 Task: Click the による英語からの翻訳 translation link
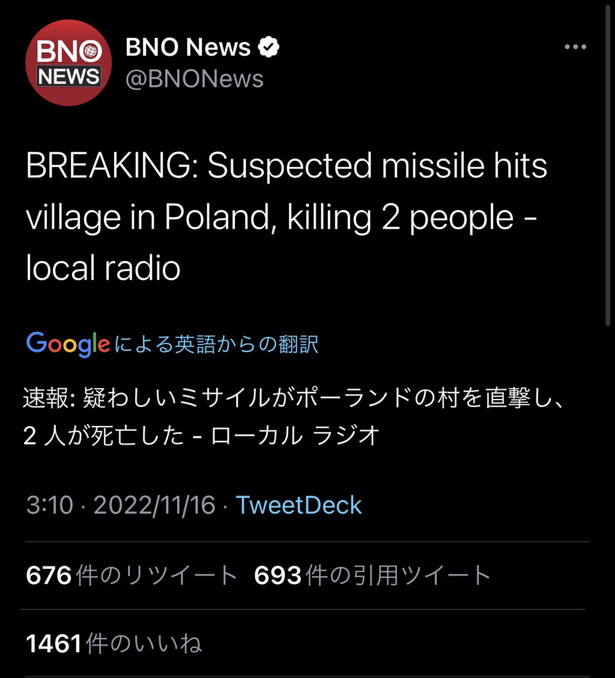(216, 344)
